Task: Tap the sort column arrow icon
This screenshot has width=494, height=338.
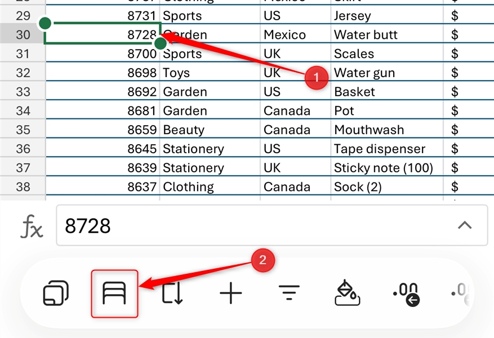Action: tap(173, 293)
